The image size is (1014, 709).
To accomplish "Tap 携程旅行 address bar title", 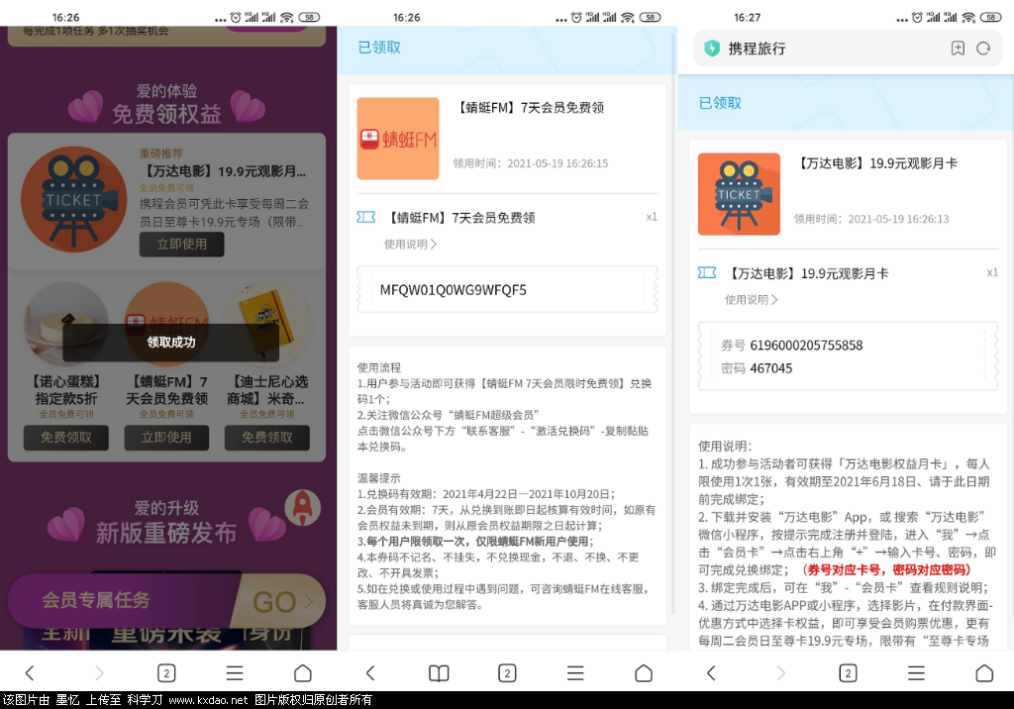I will [757, 48].
